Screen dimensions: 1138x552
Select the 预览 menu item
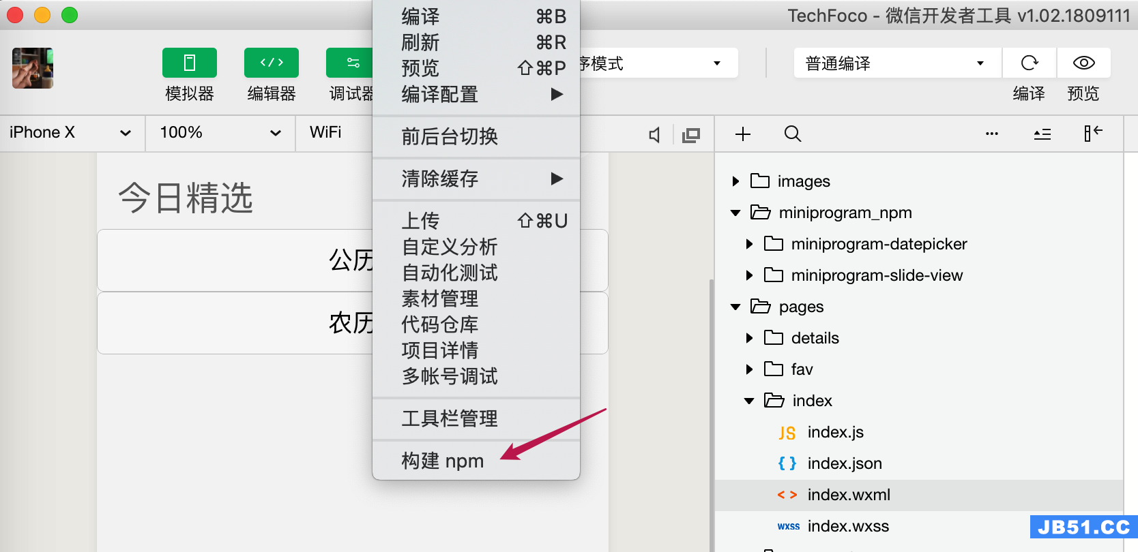(476, 68)
